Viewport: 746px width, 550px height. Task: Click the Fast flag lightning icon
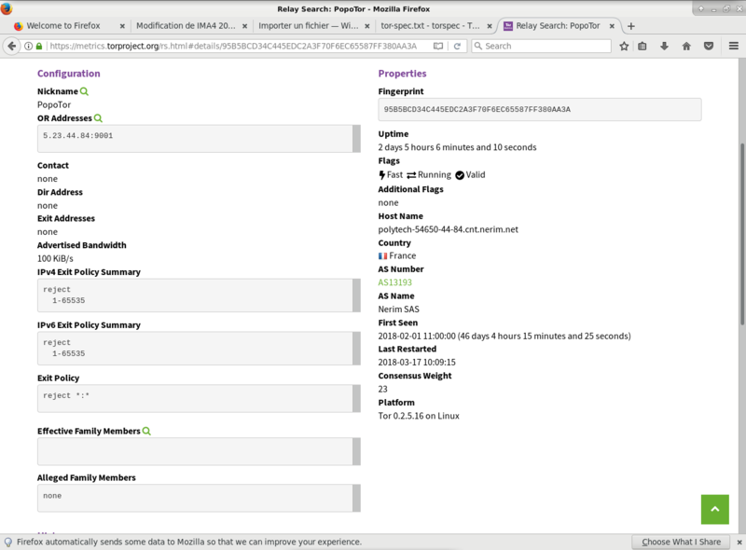381,174
